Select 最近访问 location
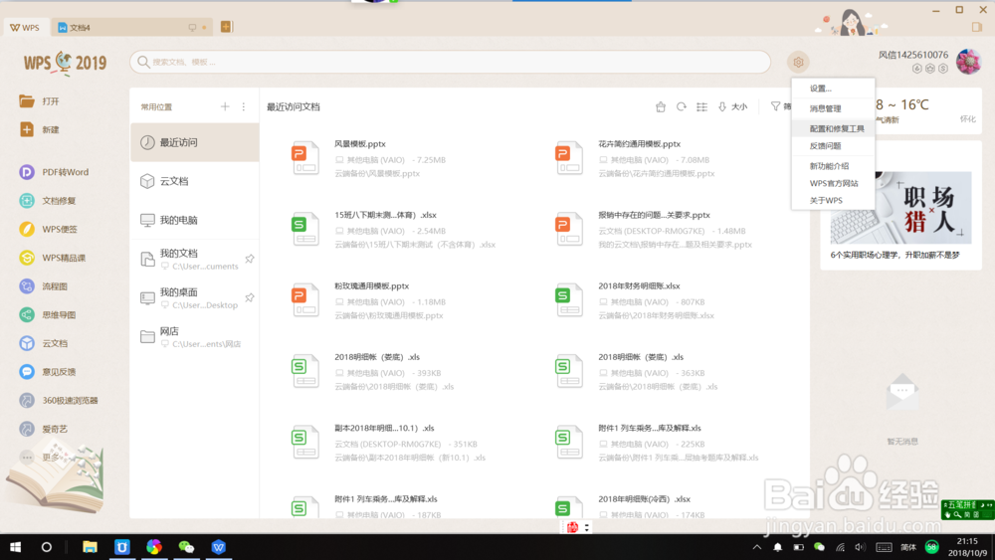The height and width of the screenshot is (560, 995). tap(195, 142)
